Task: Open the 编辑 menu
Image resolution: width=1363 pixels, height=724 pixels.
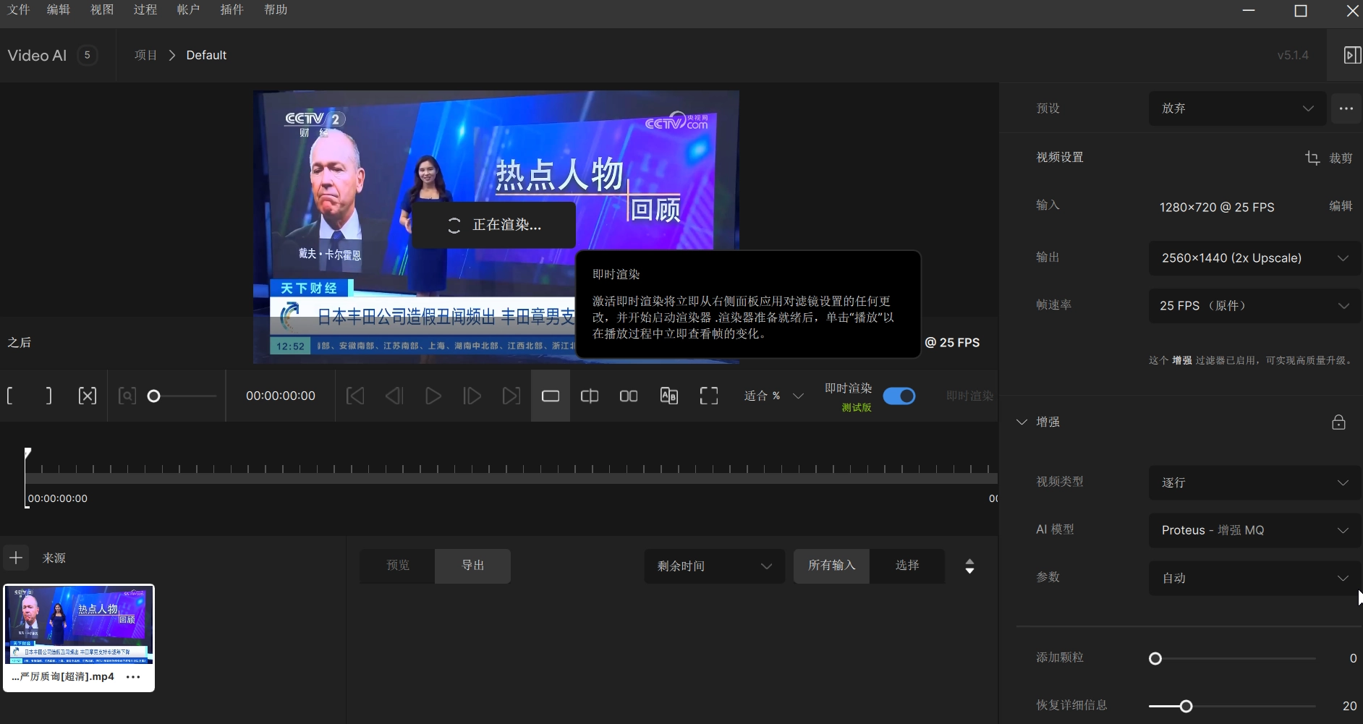Action: coord(59,9)
